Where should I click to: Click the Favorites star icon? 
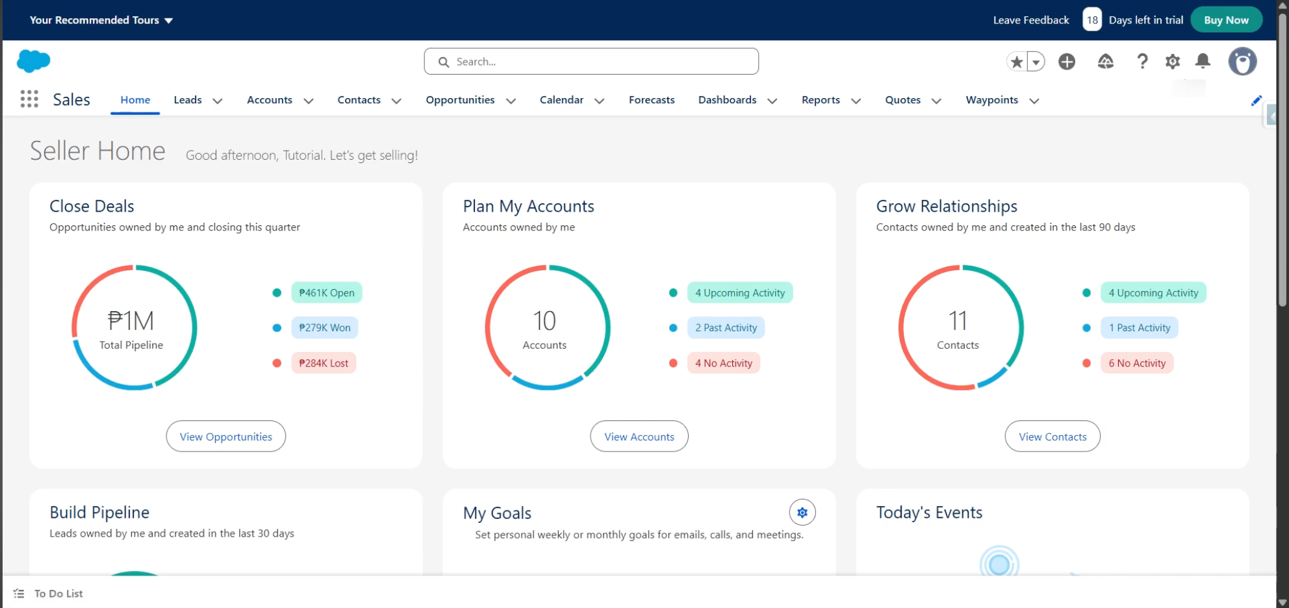click(1017, 62)
